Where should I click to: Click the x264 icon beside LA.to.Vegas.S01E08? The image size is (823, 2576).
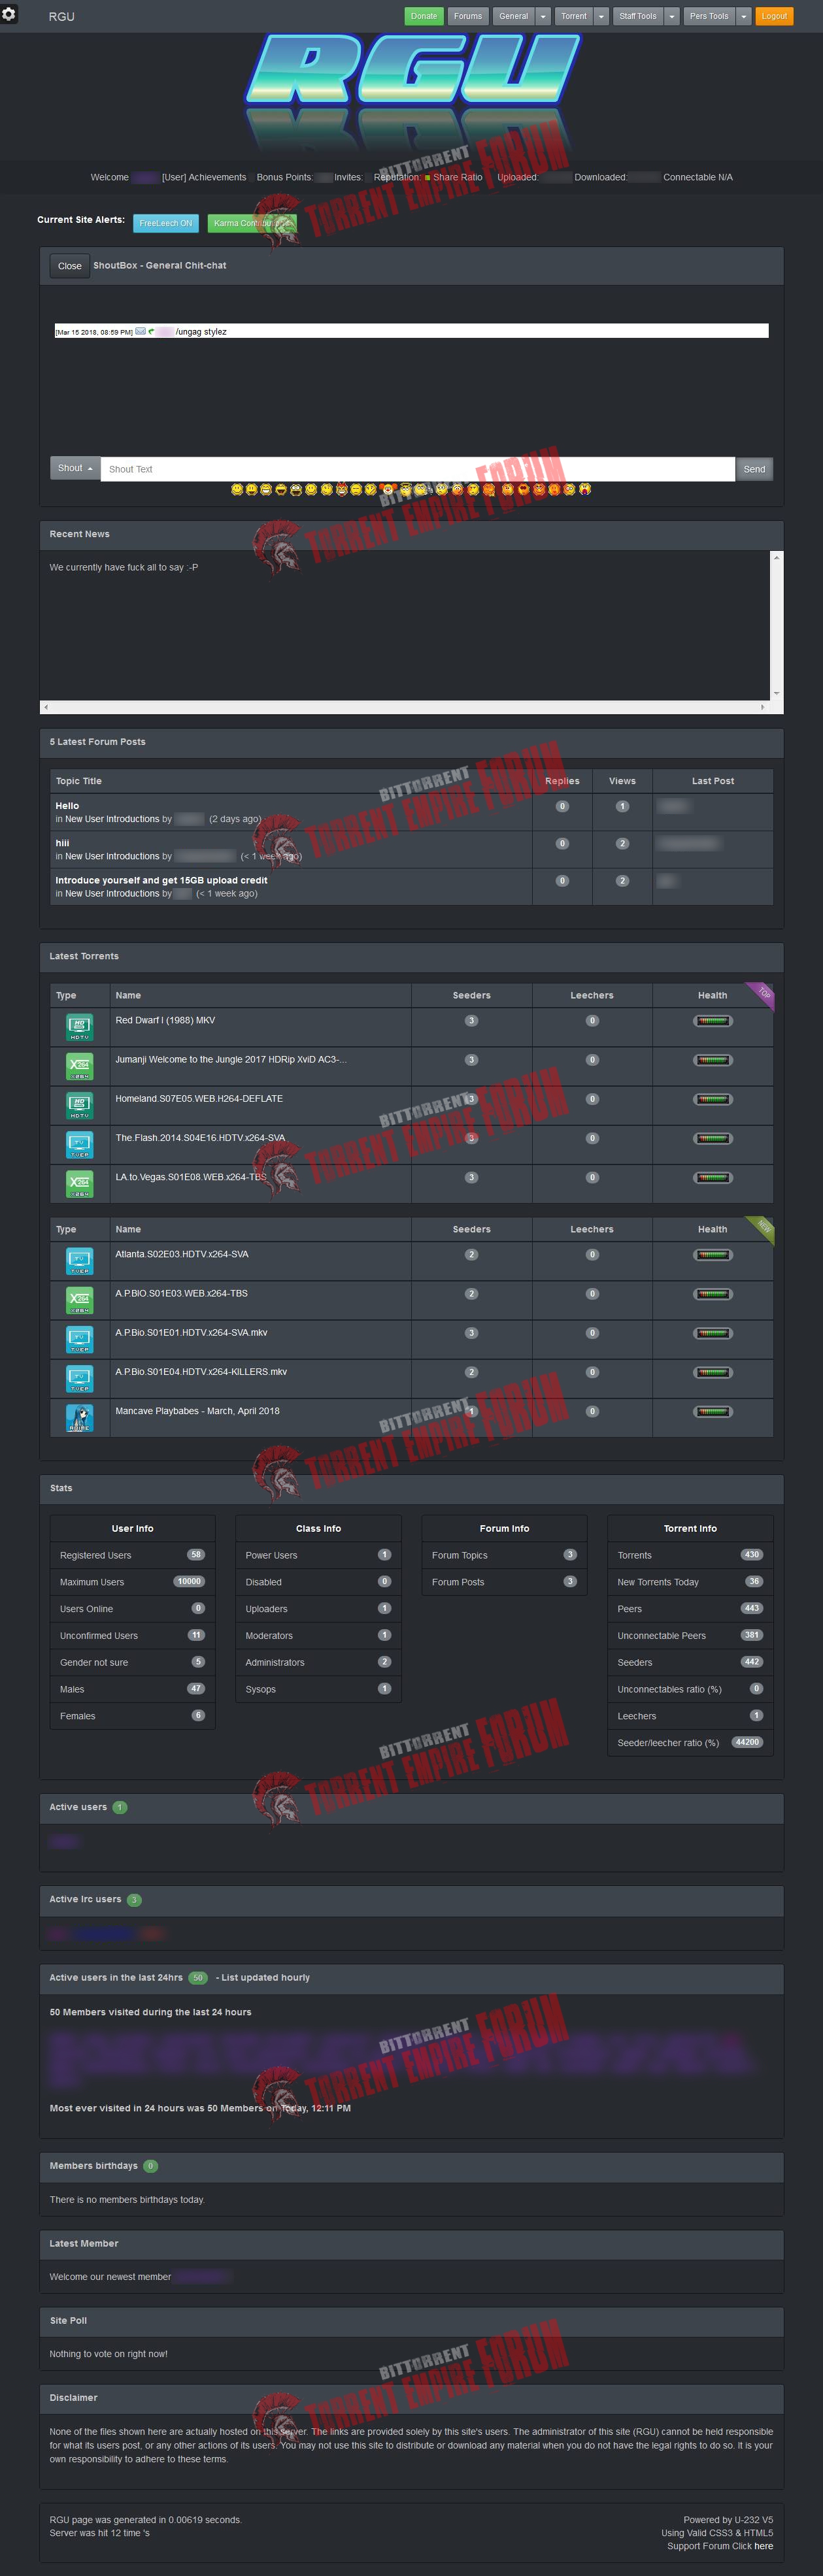click(x=79, y=1184)
